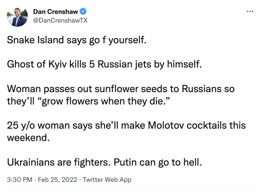Click the sentence "Putin can go to hell."

(x=158, y=162)
